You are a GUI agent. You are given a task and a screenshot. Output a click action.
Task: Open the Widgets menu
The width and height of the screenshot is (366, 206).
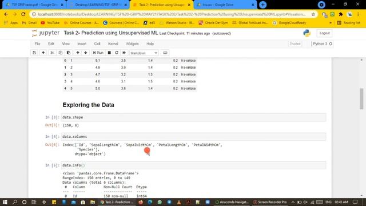pos(132,43)
